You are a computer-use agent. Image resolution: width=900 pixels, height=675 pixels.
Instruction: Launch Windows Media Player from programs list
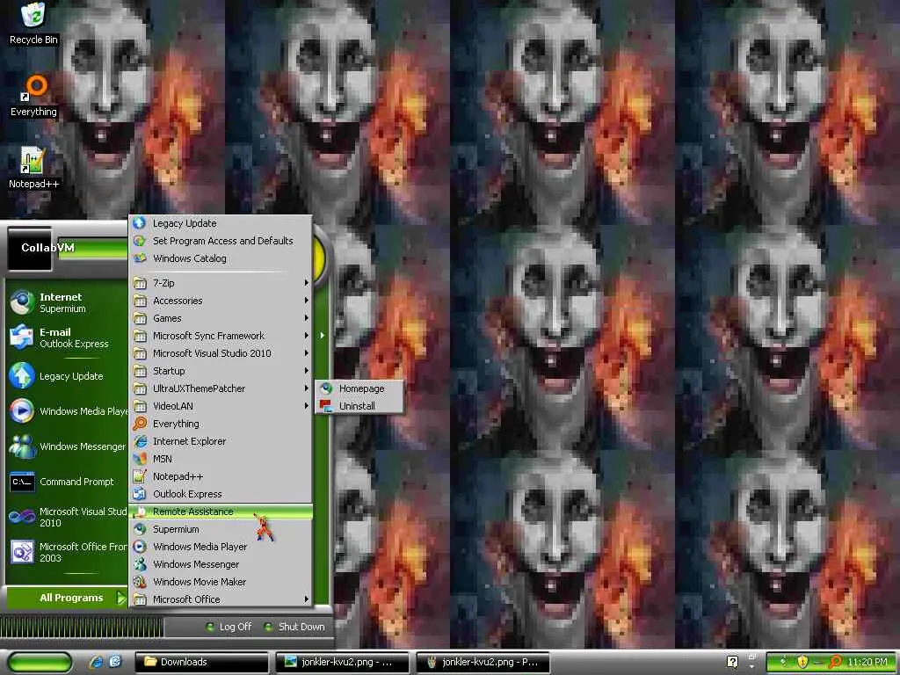[x=221, y=547]
